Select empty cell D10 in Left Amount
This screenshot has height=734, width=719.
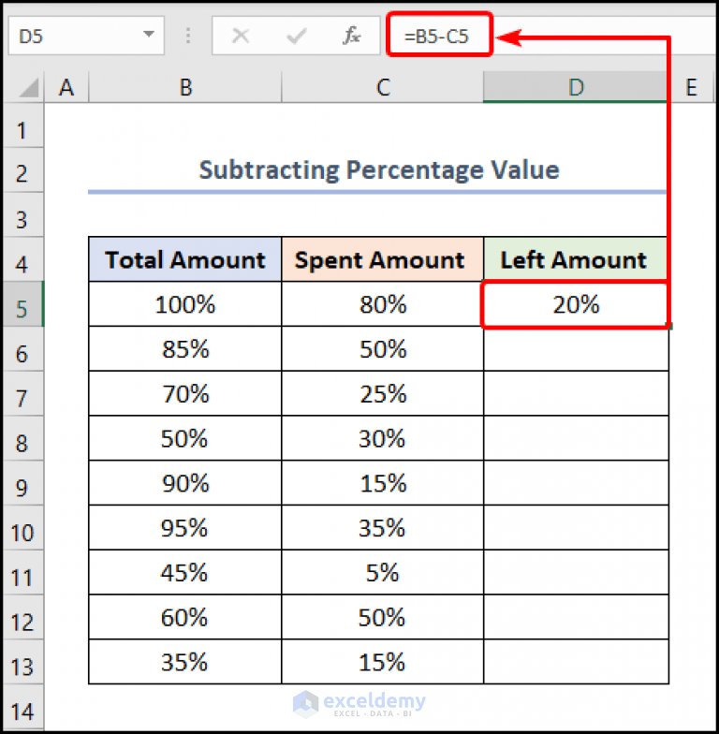click(x=576, y=528)
